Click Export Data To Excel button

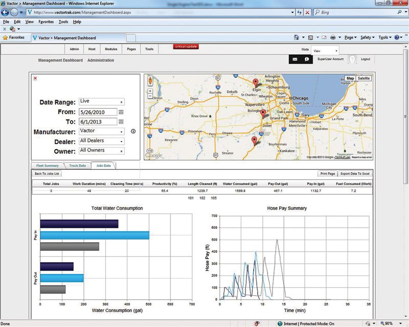[x=355, y=174]
